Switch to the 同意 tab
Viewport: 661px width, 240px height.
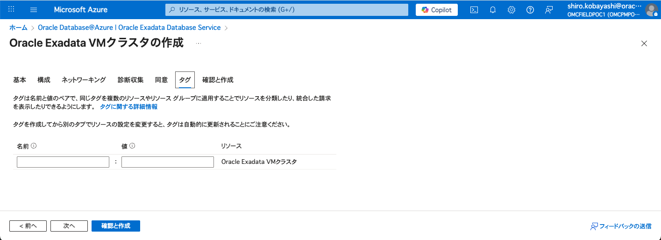click(x=162, y=80)
